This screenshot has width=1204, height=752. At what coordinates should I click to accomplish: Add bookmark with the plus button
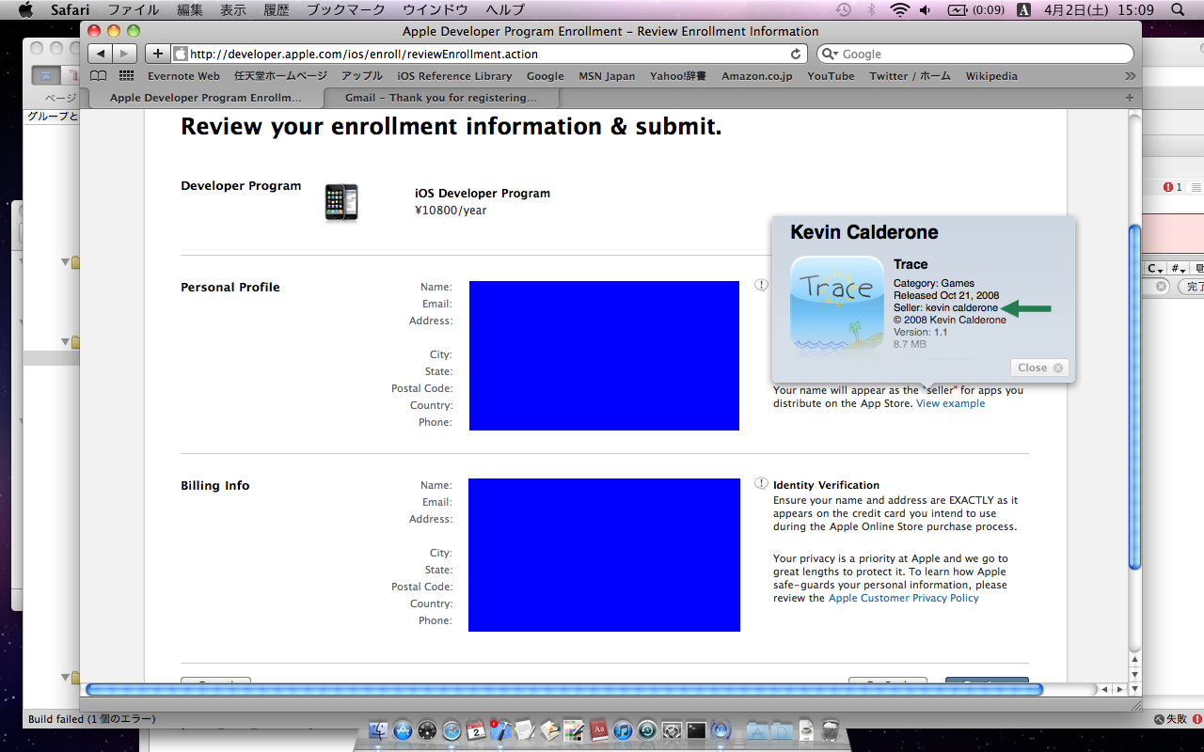(x=158, y=54)
